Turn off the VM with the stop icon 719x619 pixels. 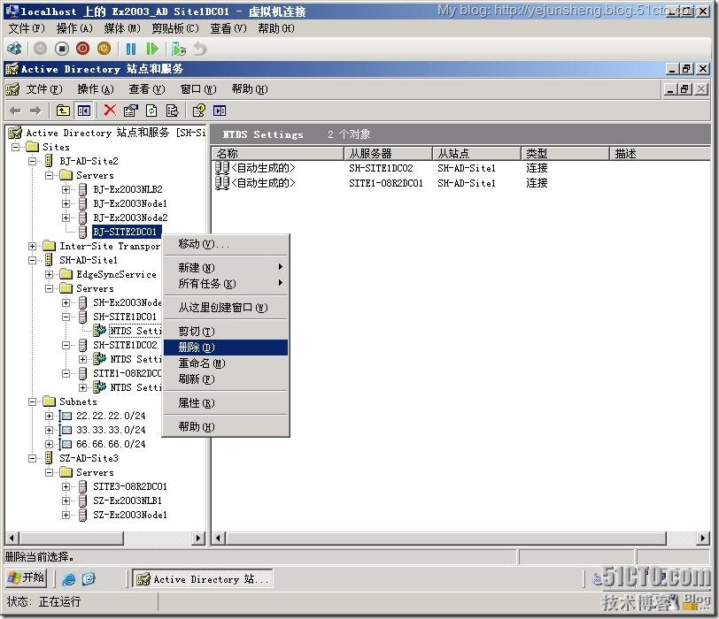tap(62, 49)
